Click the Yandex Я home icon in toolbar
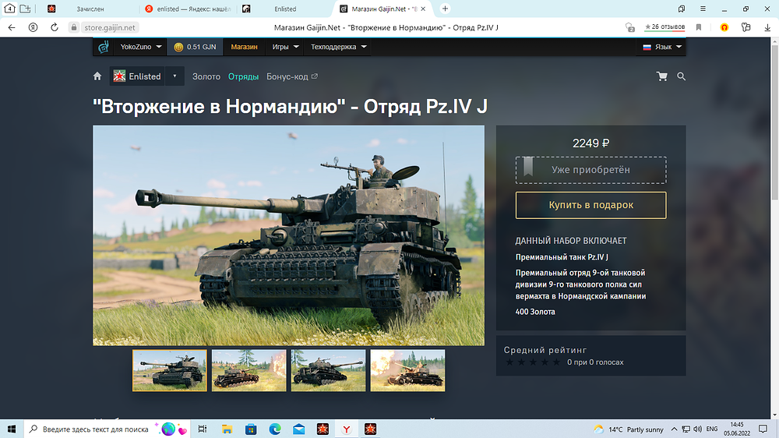Image resolution: width=779 pixels, height=438 pixels. (33, 27)
